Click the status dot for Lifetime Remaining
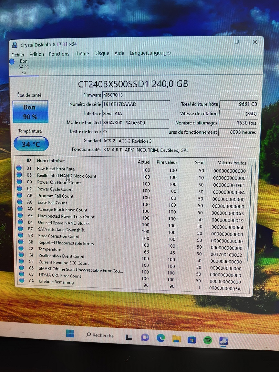This screenshot has height=372, width=279. click(22, 280)
